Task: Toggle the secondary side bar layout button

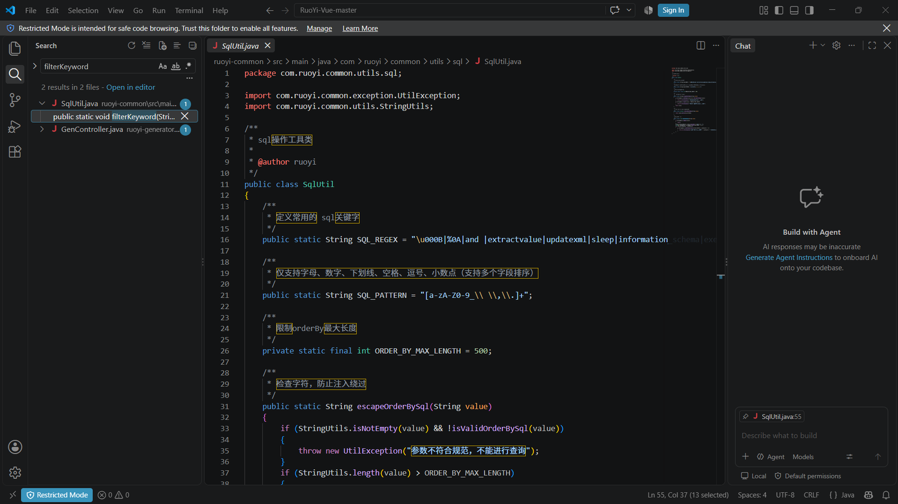Action: click(x=809, y=10)
